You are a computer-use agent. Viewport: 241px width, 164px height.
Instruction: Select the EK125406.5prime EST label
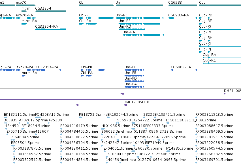165,154
